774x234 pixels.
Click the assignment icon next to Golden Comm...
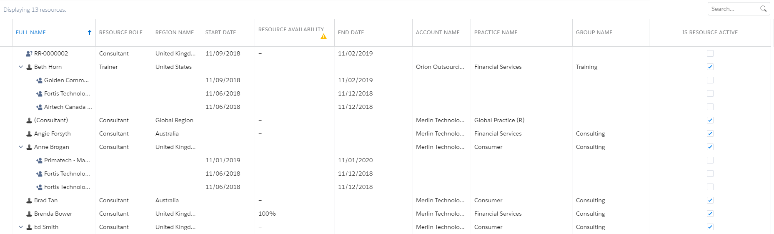click(39, 80)
